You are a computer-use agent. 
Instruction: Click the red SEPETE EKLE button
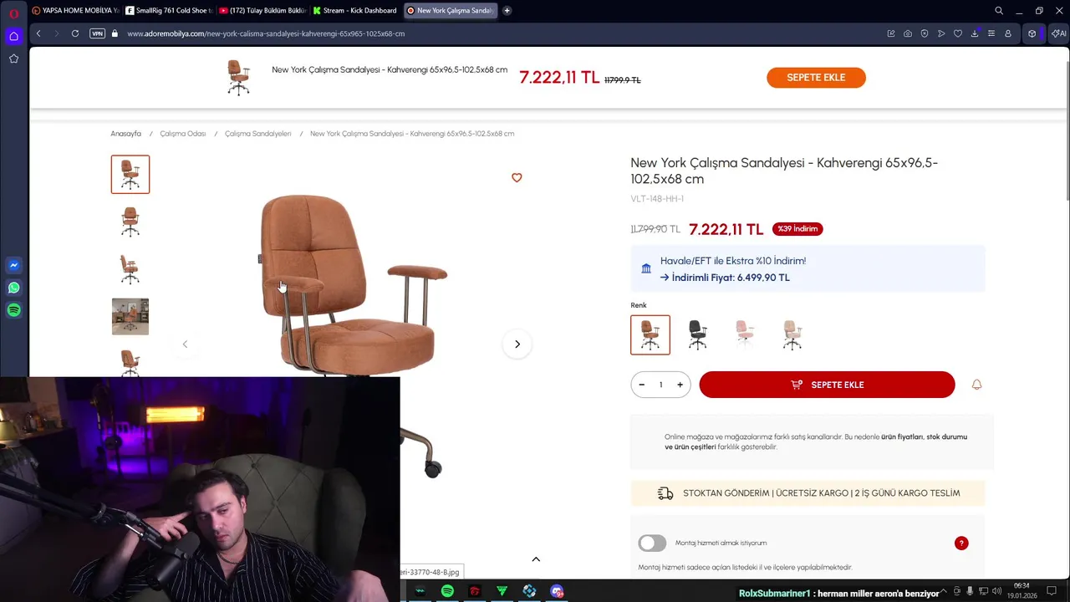click(827, 385)
